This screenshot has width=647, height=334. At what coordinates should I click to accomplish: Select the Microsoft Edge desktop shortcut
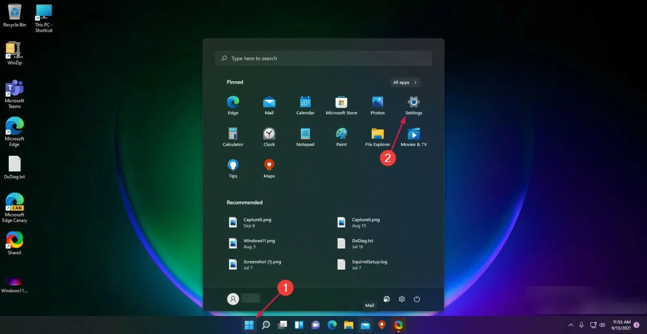coord(15,132)
